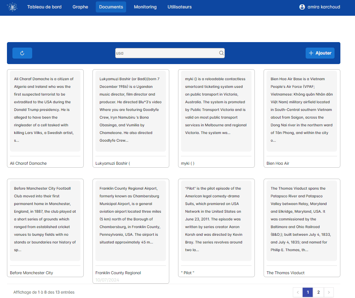
Task: Select the Documents tab
Action: [x=111, y=7]
